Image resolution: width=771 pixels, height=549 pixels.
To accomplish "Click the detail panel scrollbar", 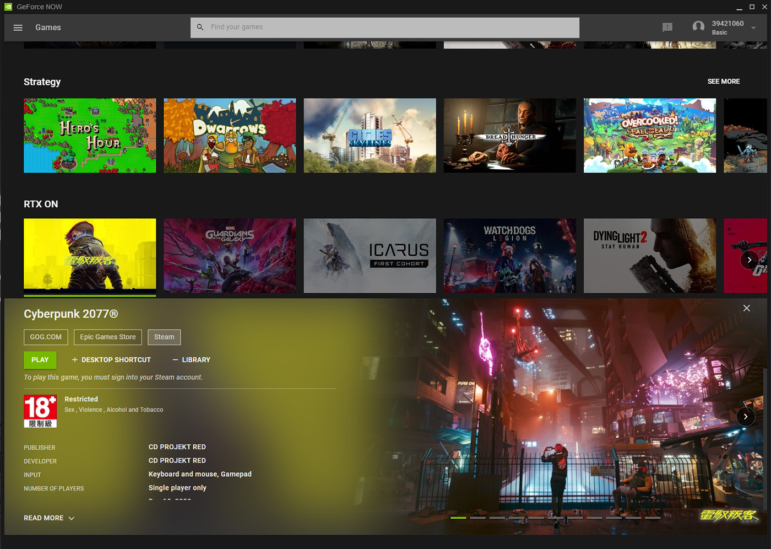I will tap(765, 416).
